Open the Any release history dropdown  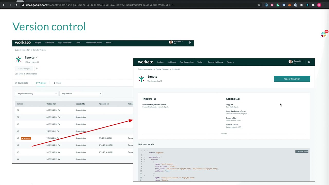pos(37,94)
